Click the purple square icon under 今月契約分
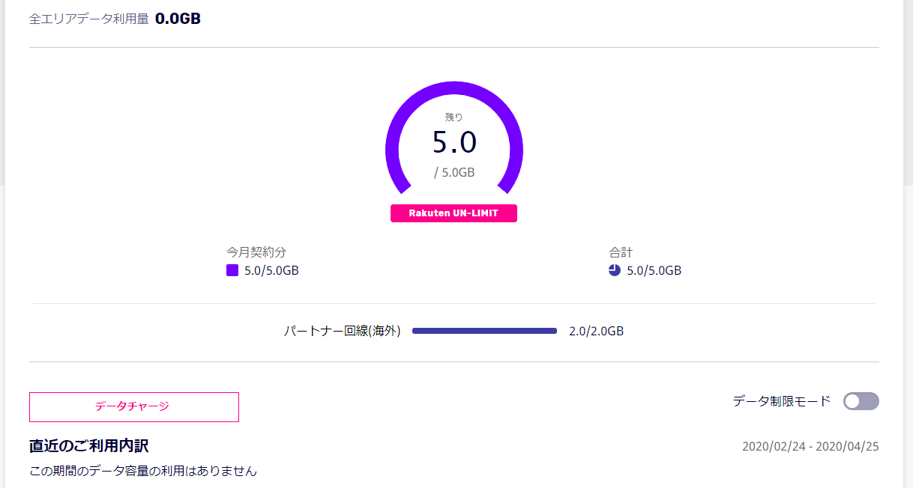This screenshot has height=488, width=913. point(232,271)
